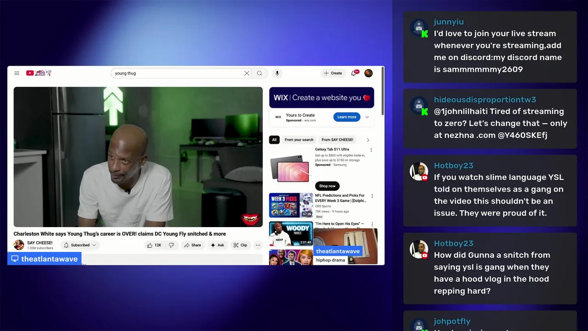Click the 'Yours to Create' ad title
The height and width of the screenshot is (331, 588).
click(300, 115)
